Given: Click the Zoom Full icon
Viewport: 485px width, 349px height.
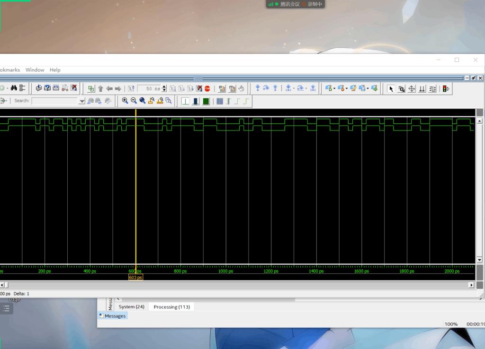Looking at the screenshot, I should [x=143, y=101].
